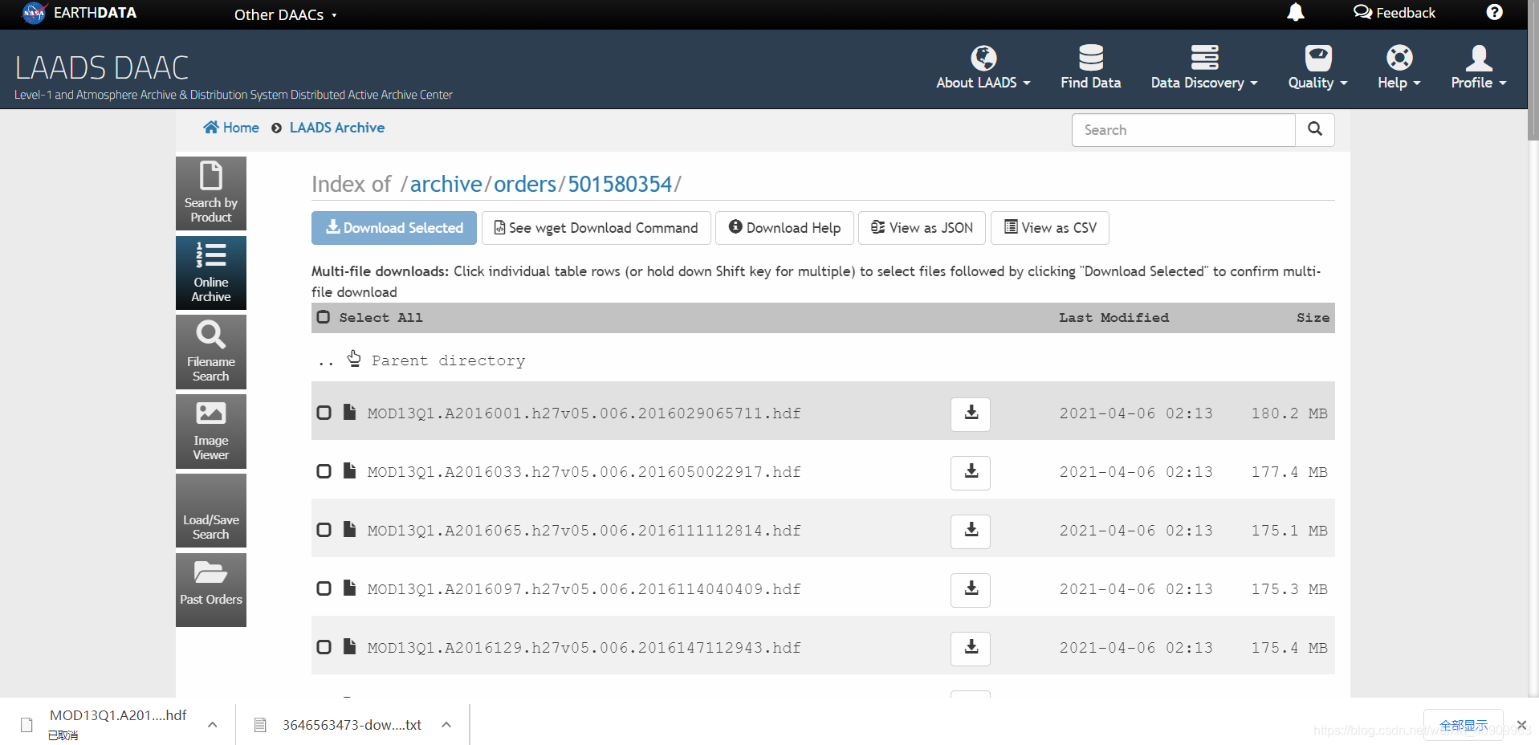Open MOD13Q1.A2016129 file name link
The image size is (1539, 745).
(584, 648)
